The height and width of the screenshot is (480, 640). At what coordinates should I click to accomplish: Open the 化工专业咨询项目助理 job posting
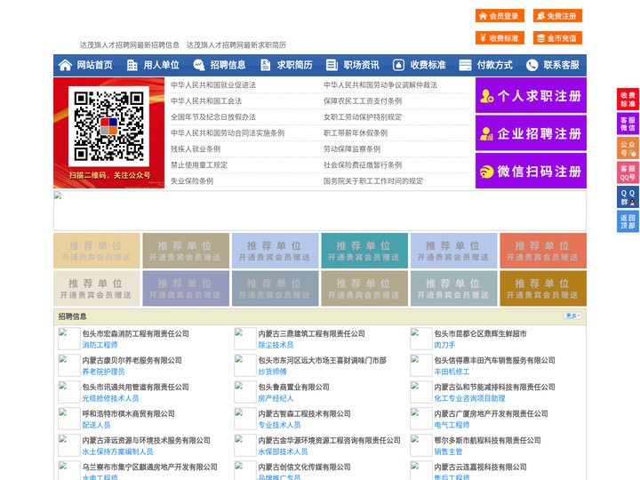coord(470,398)
